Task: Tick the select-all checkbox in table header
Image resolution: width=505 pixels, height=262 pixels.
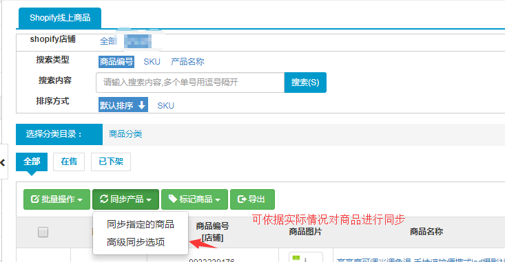Action: (43, 232)
